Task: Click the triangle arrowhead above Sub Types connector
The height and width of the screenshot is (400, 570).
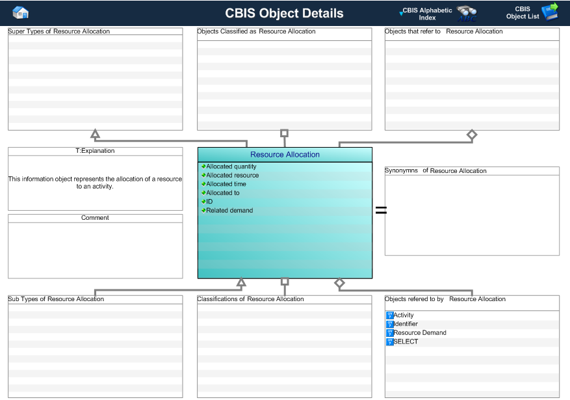Action: 241,282
